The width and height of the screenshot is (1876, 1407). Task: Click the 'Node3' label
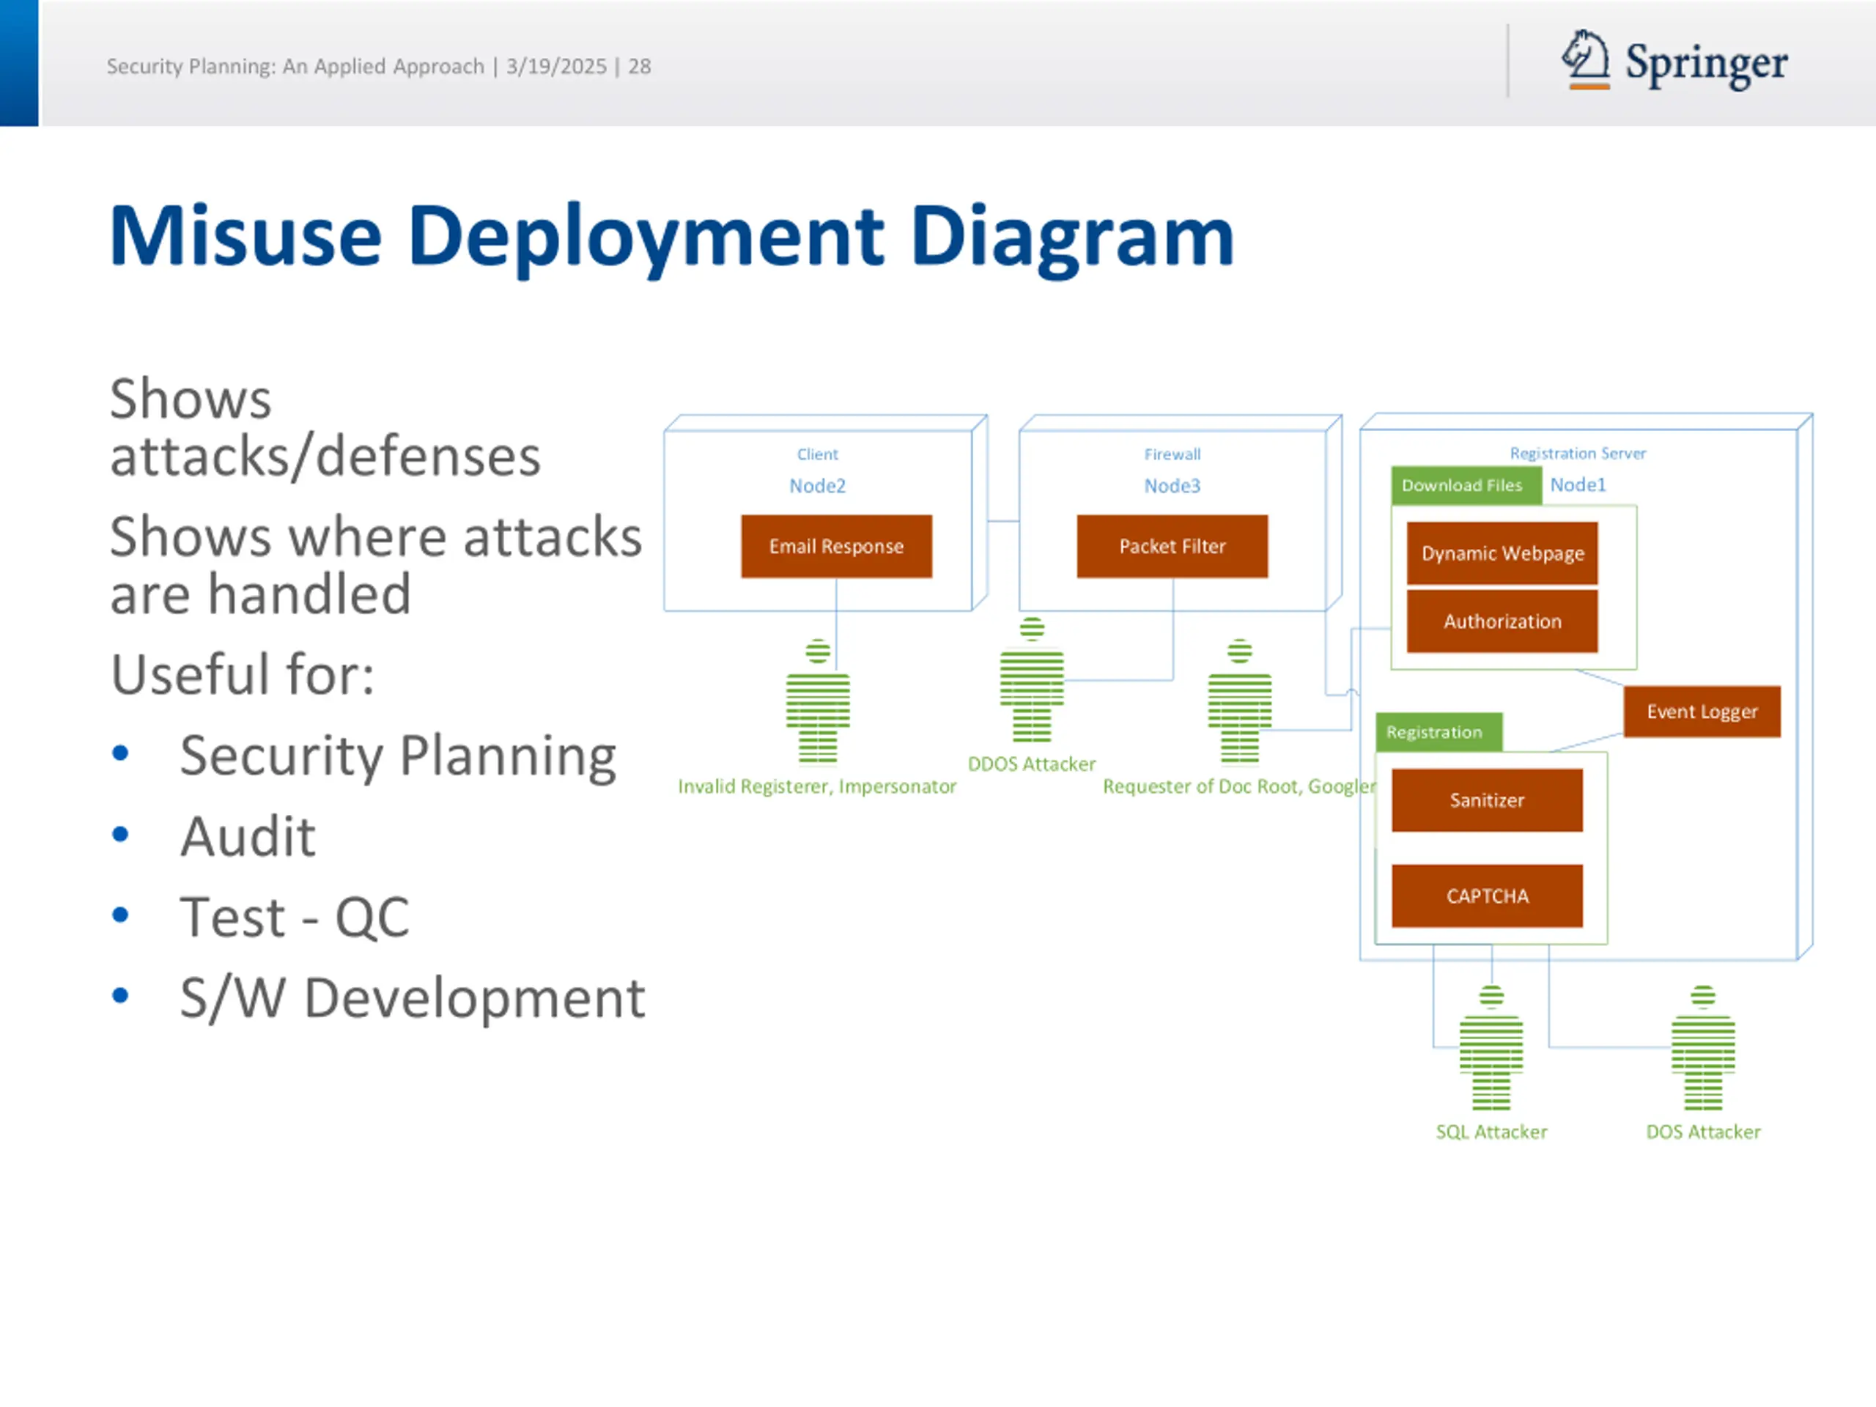pos(1172,486)
